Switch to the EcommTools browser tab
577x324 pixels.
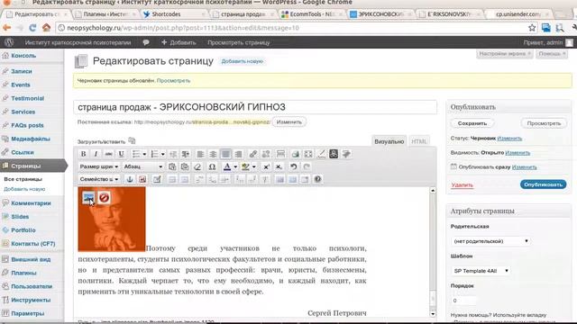[x=312, y=14]
